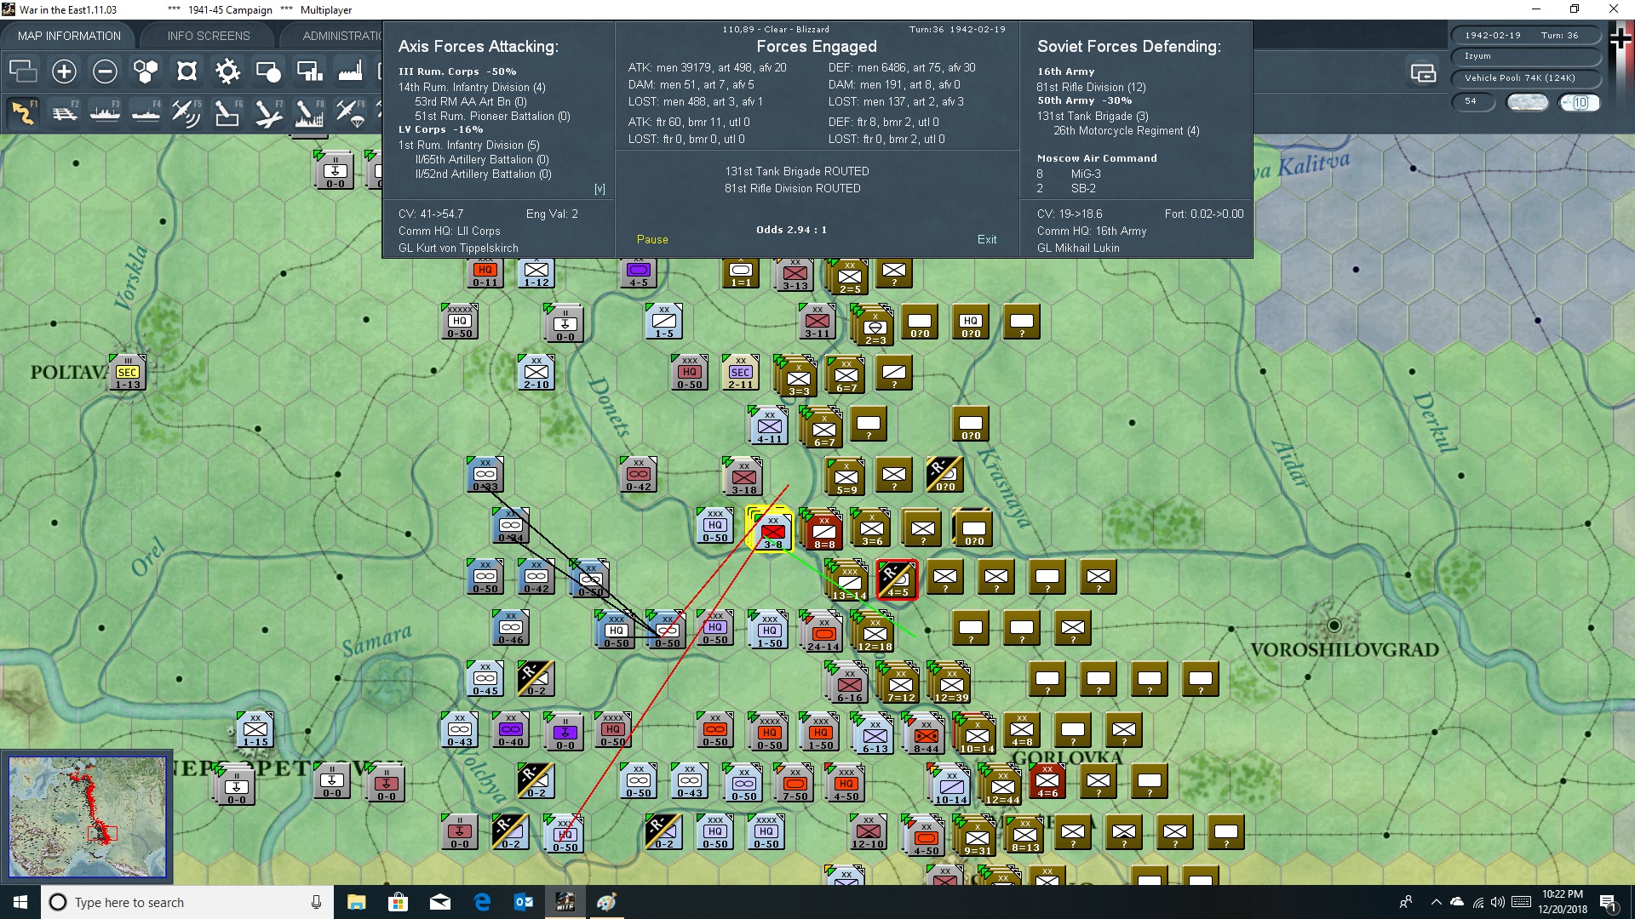The width and height of the screenshot is (1635, 919).
Task: Open the Windows Start menu
Action: point(20,902)
